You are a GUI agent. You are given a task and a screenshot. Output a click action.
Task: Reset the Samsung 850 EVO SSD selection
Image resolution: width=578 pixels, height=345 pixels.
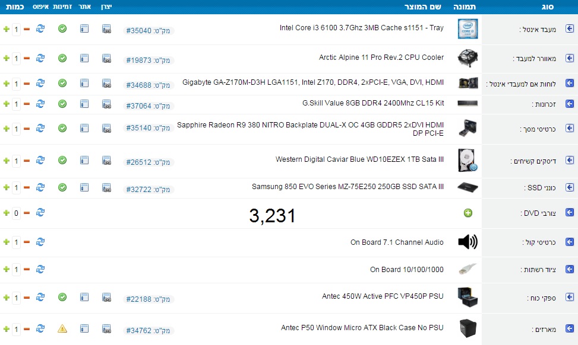click(x=40, y=187)
